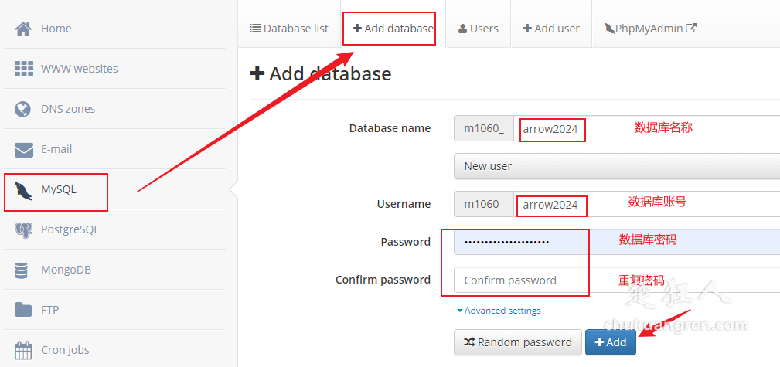Click the FTP folder icon

coord(24,310)
